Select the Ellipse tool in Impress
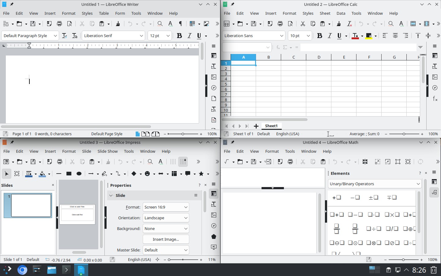This screenshot has width=441, height=276. point(79,174)
